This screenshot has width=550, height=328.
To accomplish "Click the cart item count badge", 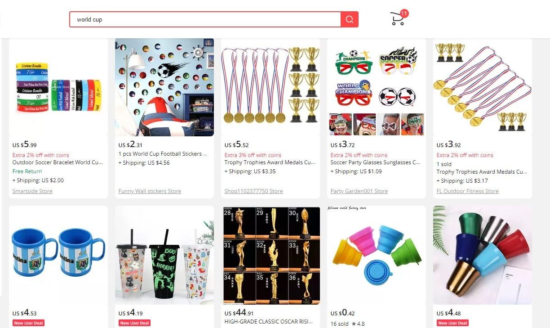I will (404, 13).
